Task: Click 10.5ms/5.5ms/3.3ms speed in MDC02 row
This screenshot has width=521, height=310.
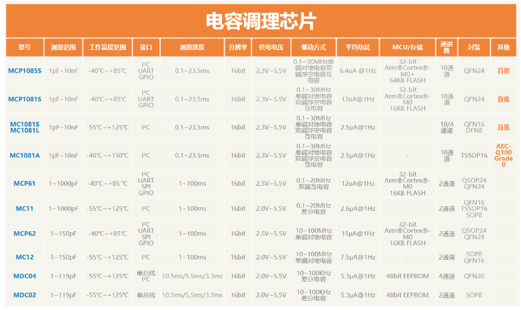Action: point(192,295)
